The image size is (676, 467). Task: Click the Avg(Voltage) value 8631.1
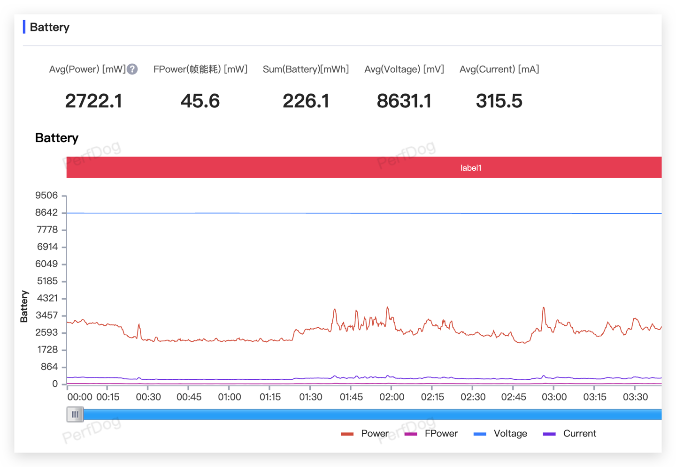point(404,101)
